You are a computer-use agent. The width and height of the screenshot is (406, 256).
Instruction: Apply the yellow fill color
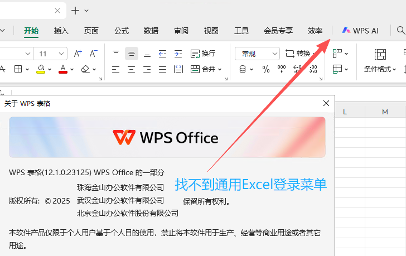pos(40,69)
